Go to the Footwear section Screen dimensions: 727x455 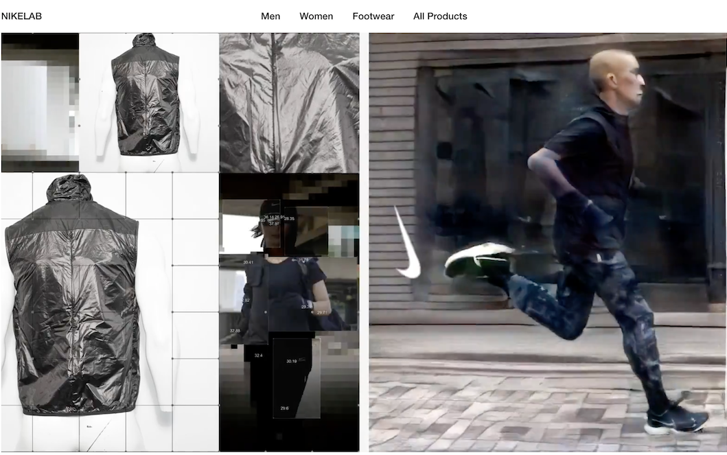click(x=373, y=16)
